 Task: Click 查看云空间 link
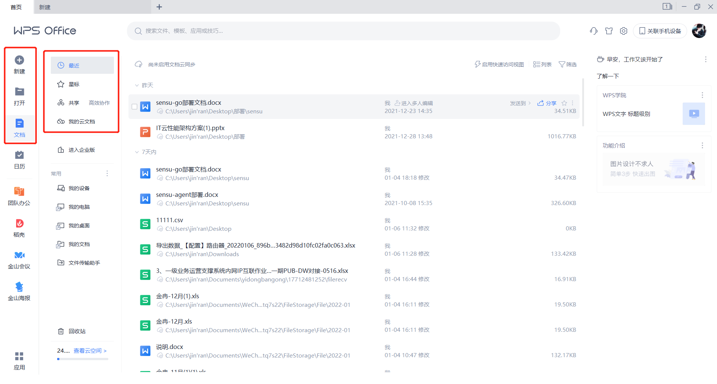pos(90,351)
